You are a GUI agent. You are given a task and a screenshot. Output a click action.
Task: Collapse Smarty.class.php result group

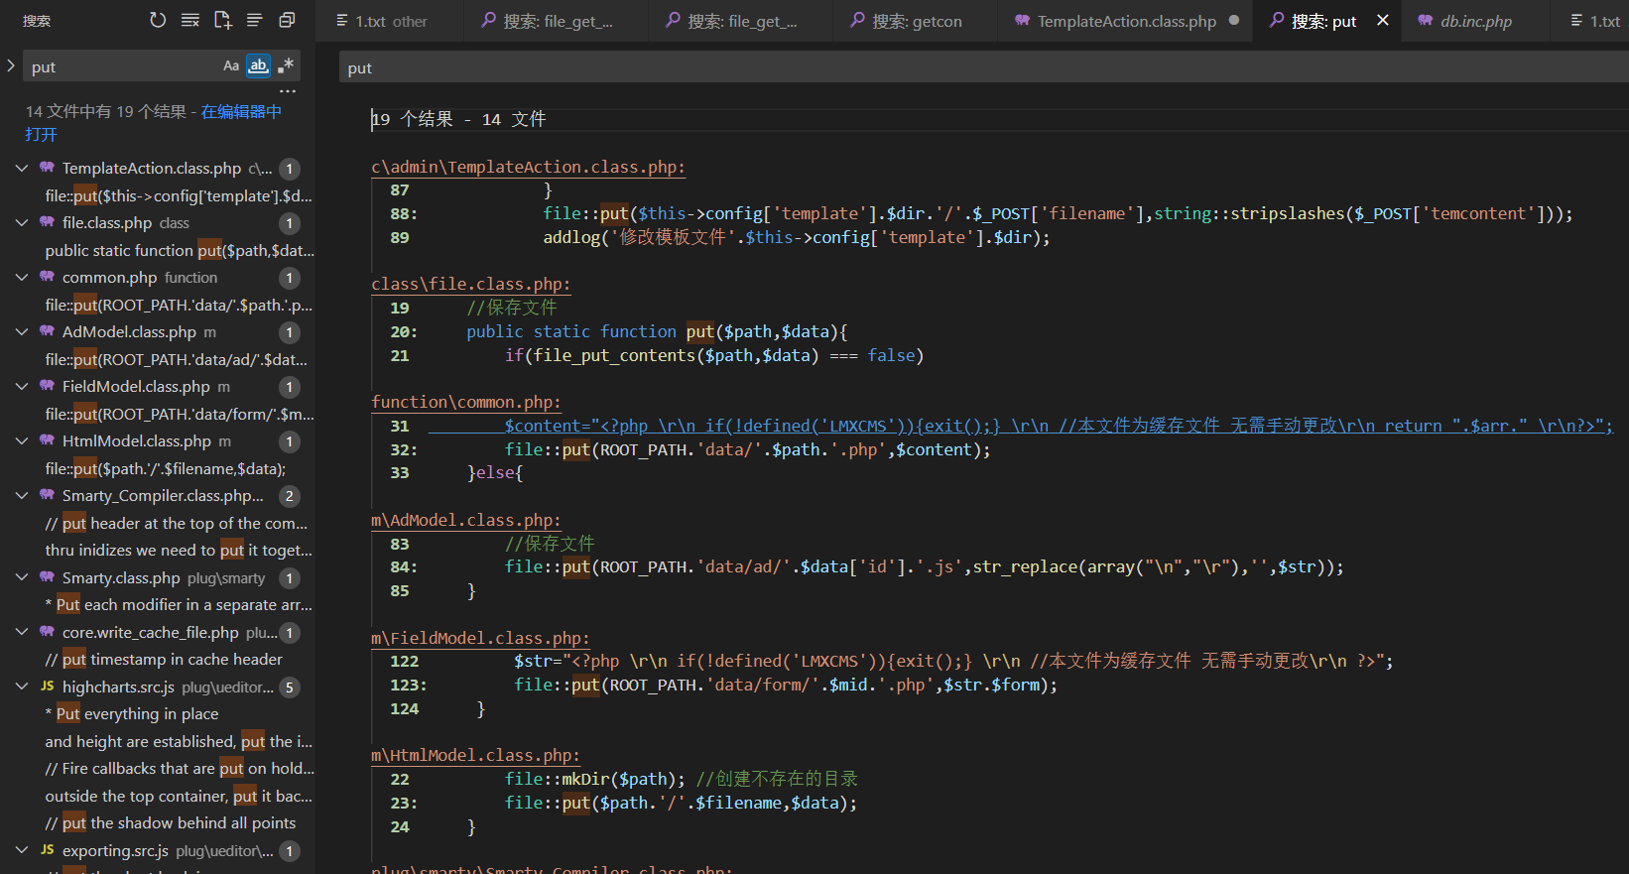(21, 577)
